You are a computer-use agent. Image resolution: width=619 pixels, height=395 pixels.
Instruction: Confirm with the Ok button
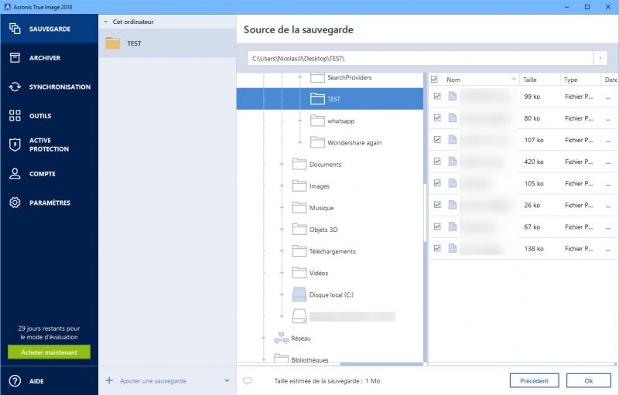coord(589,380)
